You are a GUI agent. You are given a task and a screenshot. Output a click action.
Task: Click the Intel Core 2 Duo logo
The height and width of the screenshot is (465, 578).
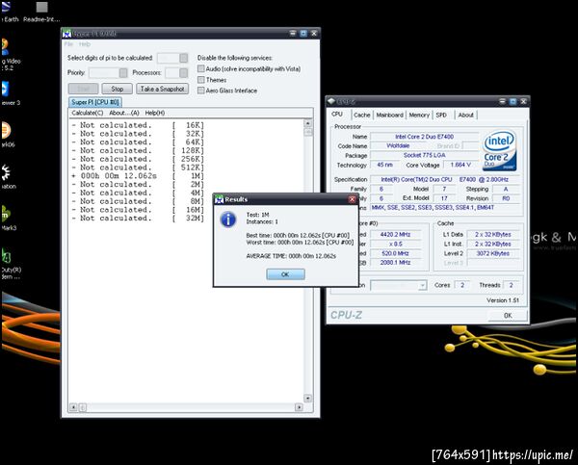click(x=499, y=150)
